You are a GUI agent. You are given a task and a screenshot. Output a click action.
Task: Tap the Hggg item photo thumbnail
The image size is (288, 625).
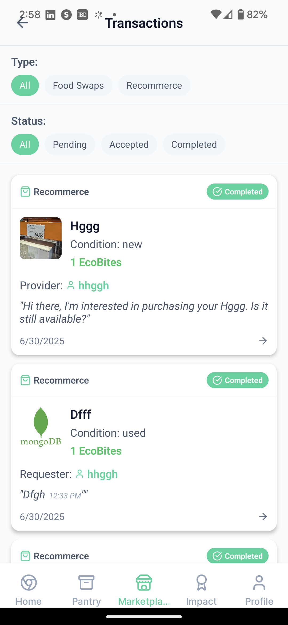click(x=41, y=238)
